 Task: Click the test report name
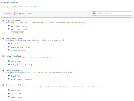click(x=12, y=26)
